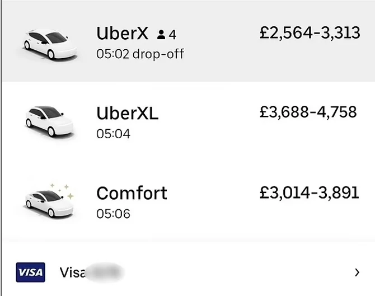Click the passenger capacity person icon
This screenshot has width=375, height=296.
[161, 35]
